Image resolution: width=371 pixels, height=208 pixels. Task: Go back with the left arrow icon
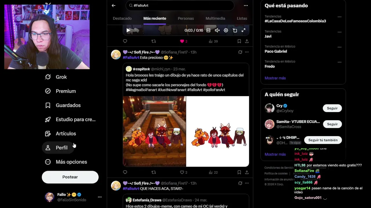pyautogui.click(x=114, y=5)
